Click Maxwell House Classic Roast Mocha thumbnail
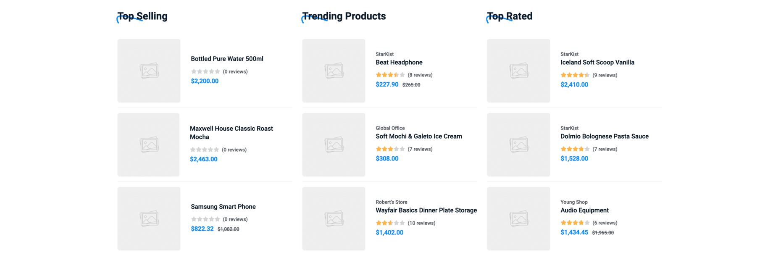The width and height of the screenshot is (773, 271). tap(148, 145)
